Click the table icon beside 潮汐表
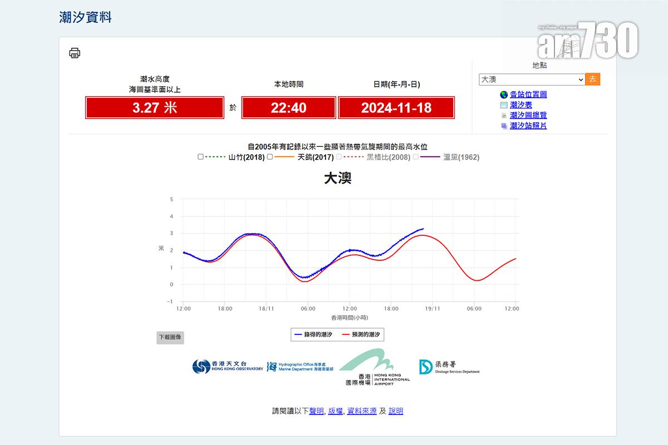This screenshot has width=668, height=445. [503, 105]
